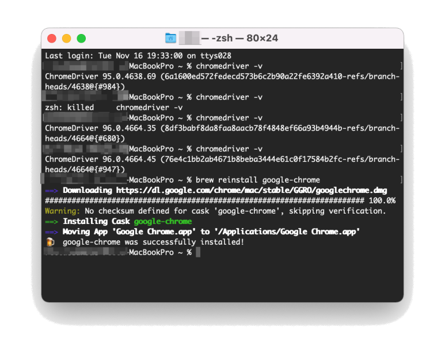Click 'ChromeDriver 95.0.4638.69' output line
The height and width of the screenshot is (357, 445).
pos(222,77)
